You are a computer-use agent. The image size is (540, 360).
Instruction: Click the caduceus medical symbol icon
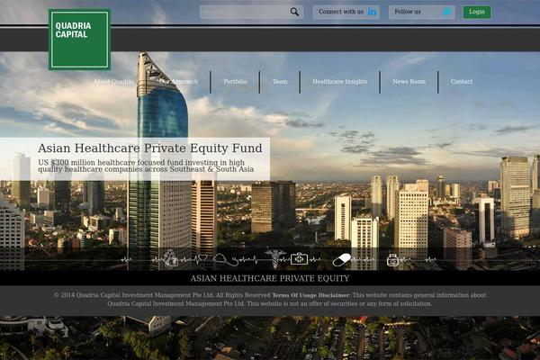tap(275, 258)
